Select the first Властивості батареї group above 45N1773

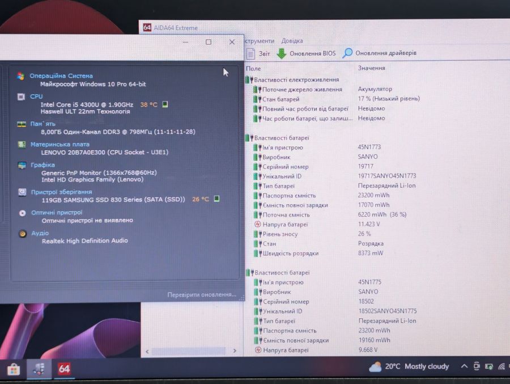278,138
